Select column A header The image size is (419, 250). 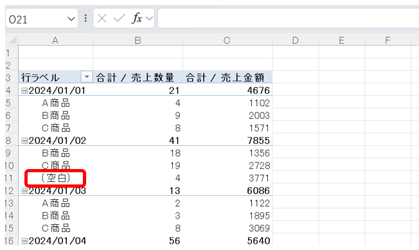click(55, 40)
